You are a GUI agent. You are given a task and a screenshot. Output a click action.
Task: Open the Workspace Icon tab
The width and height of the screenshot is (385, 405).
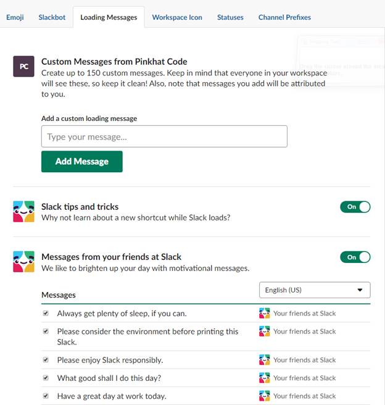pyautogui.click(x=177, y=17)
